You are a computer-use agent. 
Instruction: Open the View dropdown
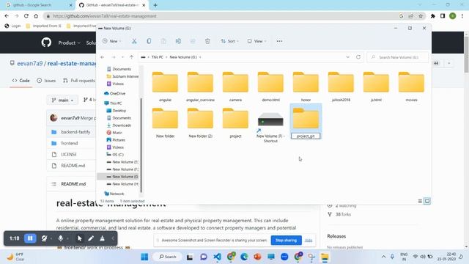pyautogui.click(x=256, y=41)
